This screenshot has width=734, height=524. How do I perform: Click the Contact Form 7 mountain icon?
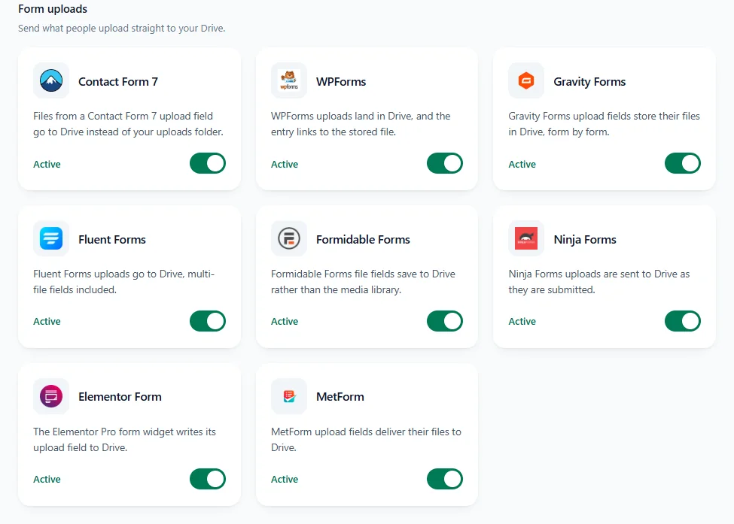[x=51, y=80]
